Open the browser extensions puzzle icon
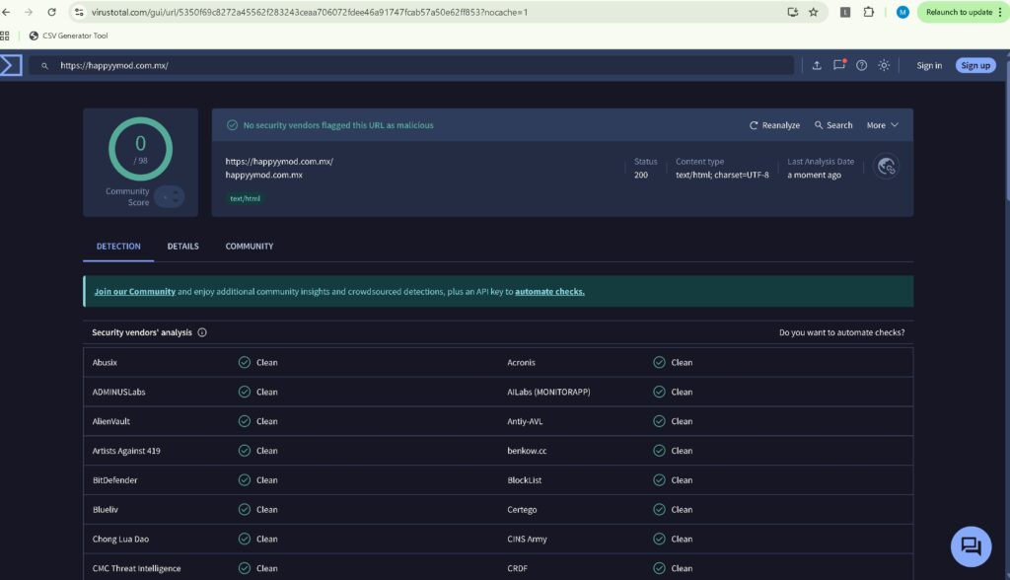Image resolution: width=1010 pixels, height=580 pixels. [869, 12]
